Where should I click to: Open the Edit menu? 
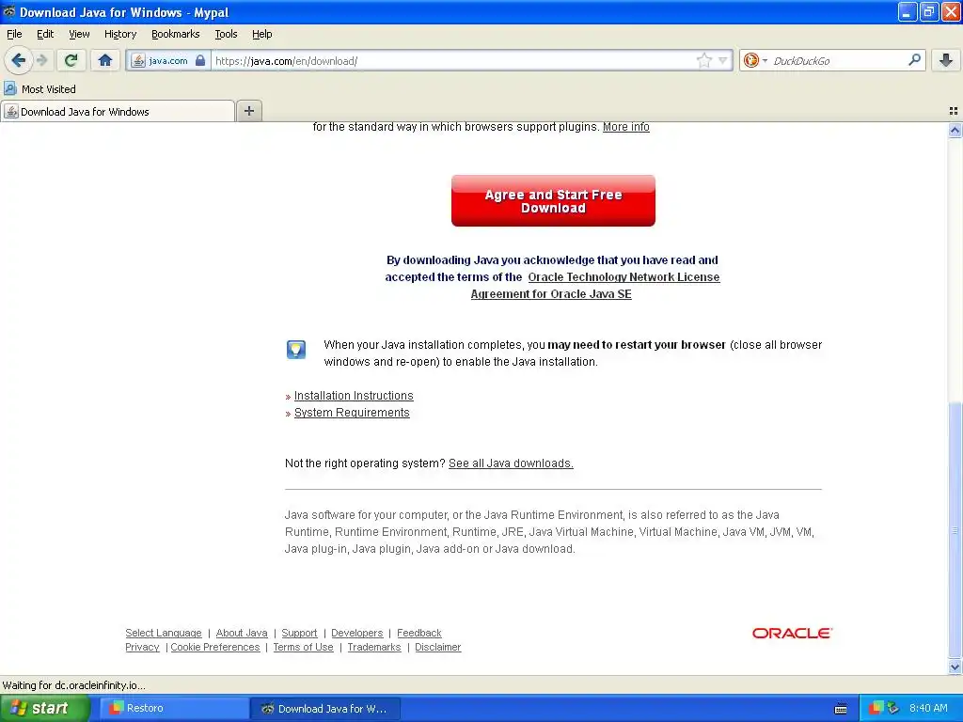click(45, 34)
